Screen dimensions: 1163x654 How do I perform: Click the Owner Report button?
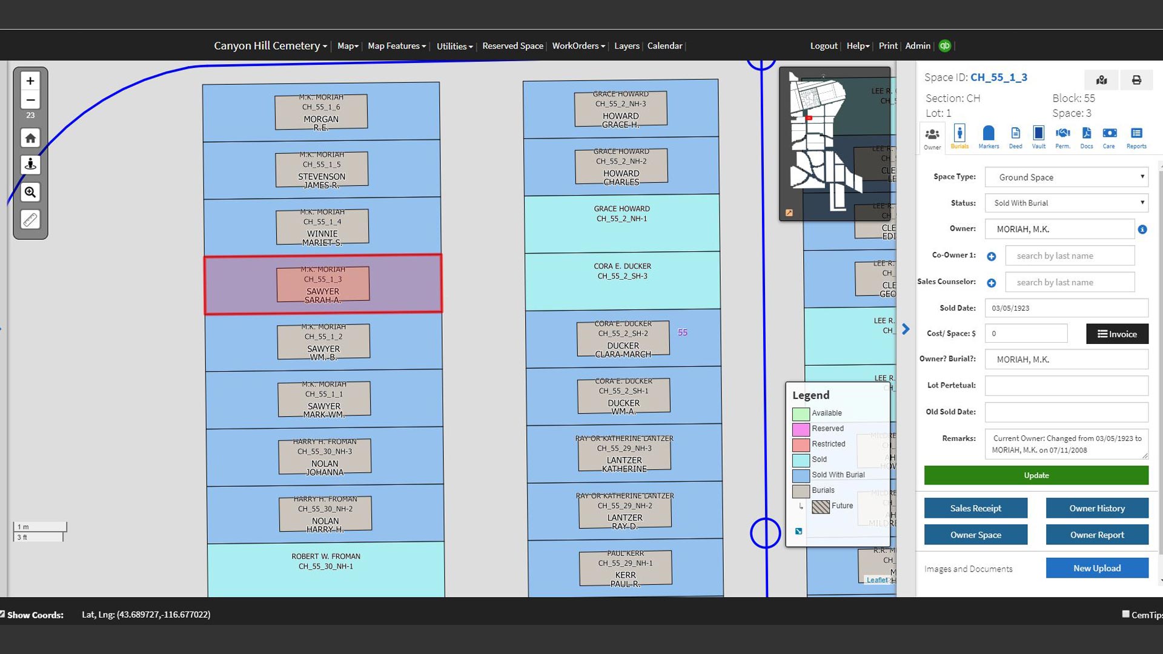point(1096,535)
